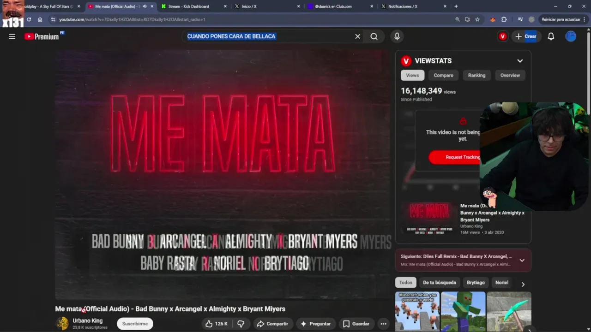
Task: Open Urbano King channel name link
Action: 87,320
